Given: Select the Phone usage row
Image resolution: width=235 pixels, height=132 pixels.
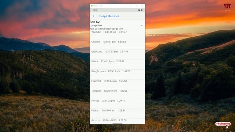Looking at the screenshot, I should click(x=117, y=65).
